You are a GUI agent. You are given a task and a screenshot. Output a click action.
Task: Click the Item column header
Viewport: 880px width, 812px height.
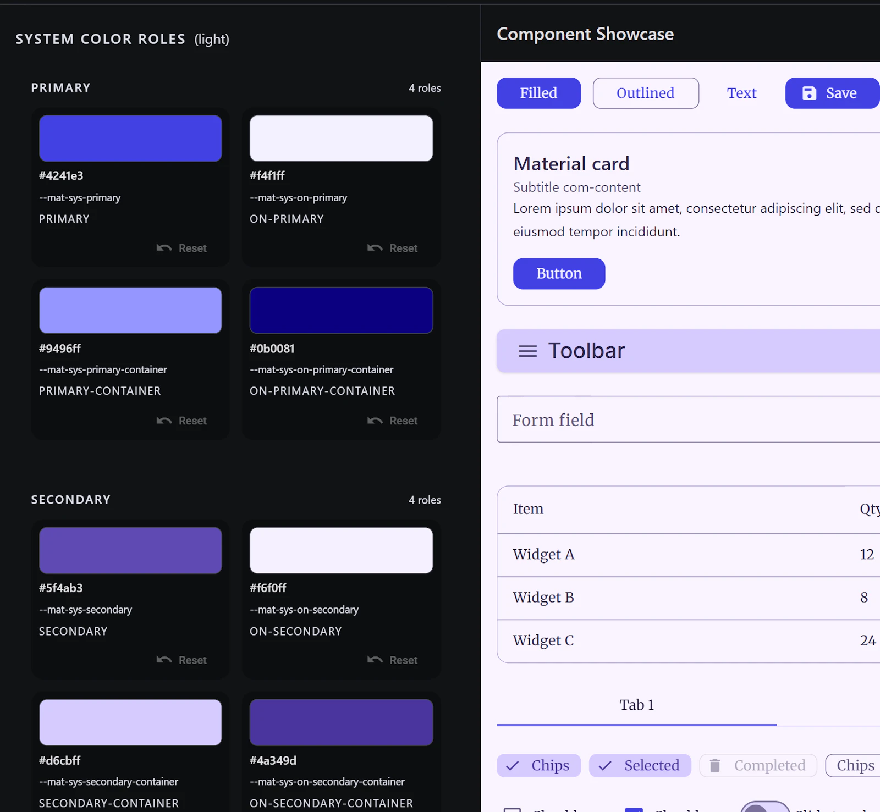[528, 509]
